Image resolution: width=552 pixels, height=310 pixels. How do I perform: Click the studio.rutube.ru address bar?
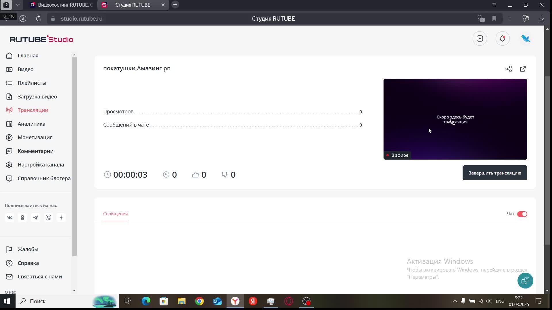coord(81,19)
